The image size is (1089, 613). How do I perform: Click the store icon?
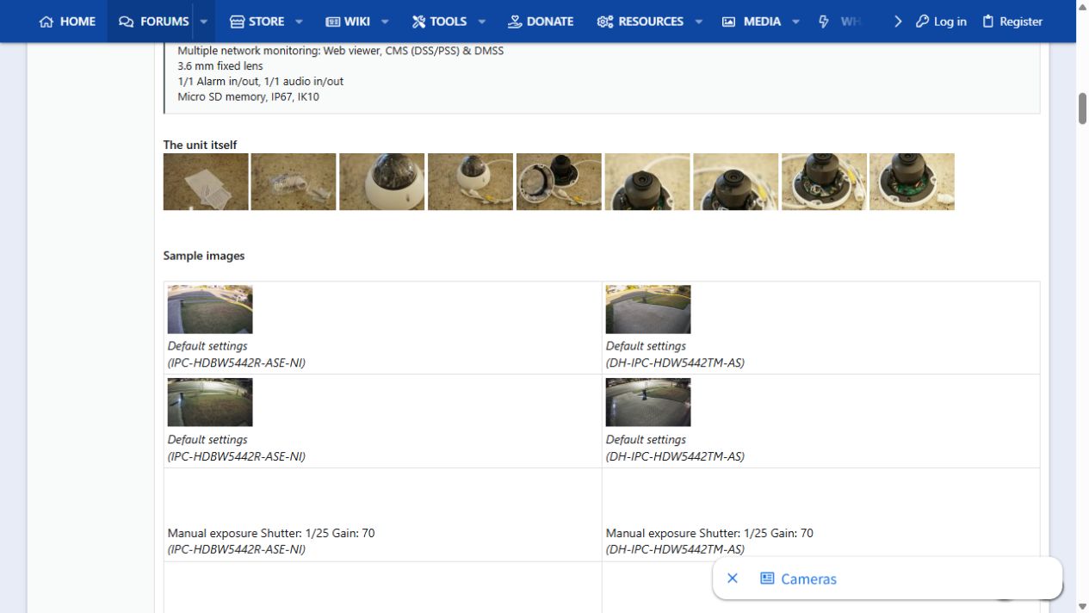(237, 22)
